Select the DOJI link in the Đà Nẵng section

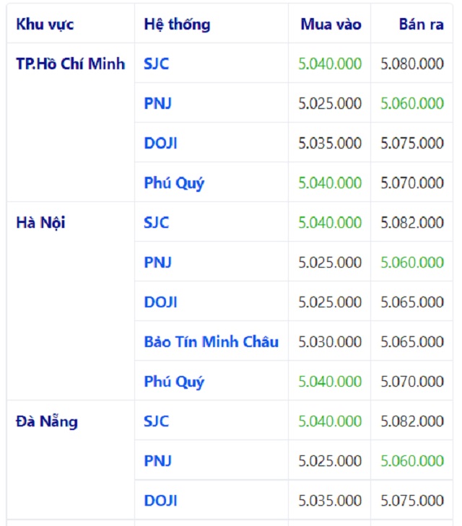tap(160, 500)
